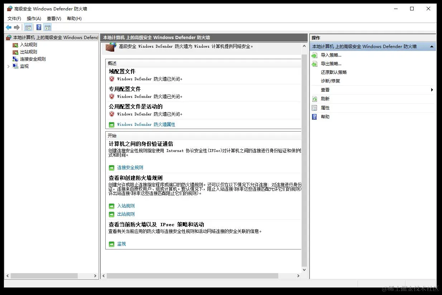442x295 pixels.
Task: Open the 监视 link in center pane
Action: (x=122, y=244)
